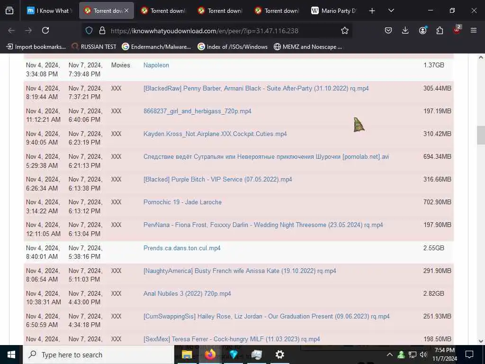
Task: Open the Napoleon torrent link
Action: click(156, 65)
